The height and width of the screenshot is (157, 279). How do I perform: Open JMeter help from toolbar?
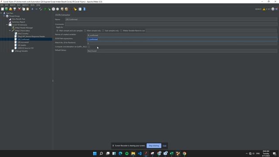[84, 9]
